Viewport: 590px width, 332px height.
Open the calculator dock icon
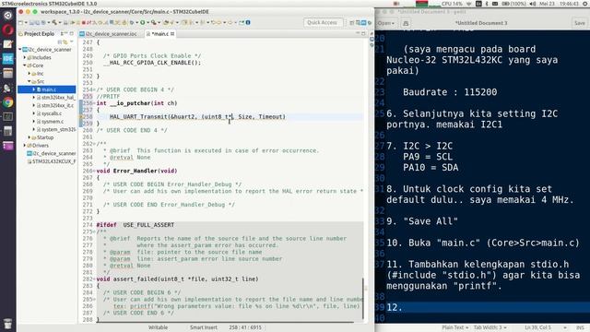pos(8,131)
